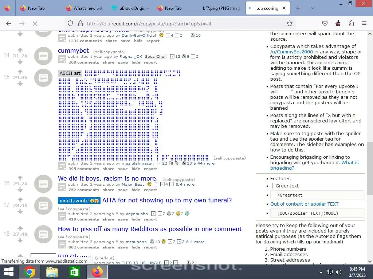Open cummybot self-post thumbnail
373x279 pixels.
[43, 56]
